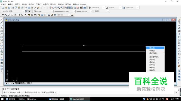Select the Explode tool in the Modify toolbar
This screenshot has width=181, height=101.
[x=179, y=66]
